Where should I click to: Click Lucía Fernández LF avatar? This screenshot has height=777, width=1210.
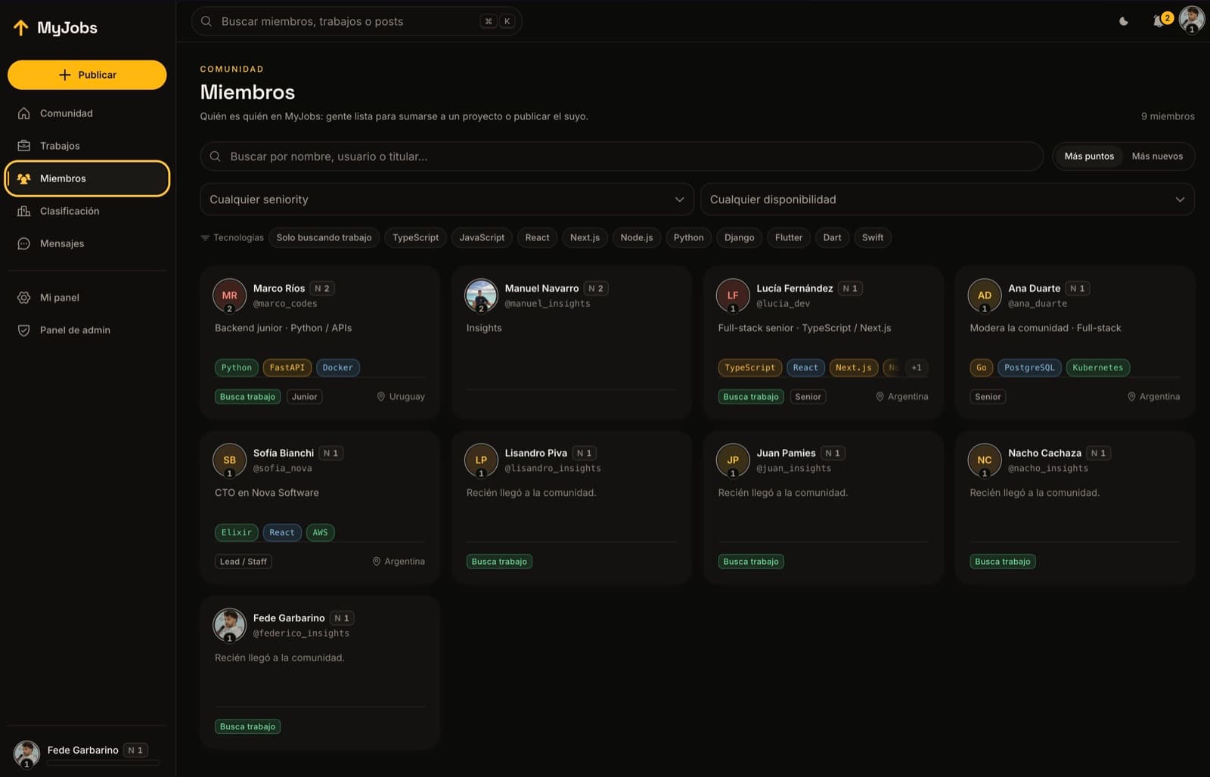(x=733, y=296)
